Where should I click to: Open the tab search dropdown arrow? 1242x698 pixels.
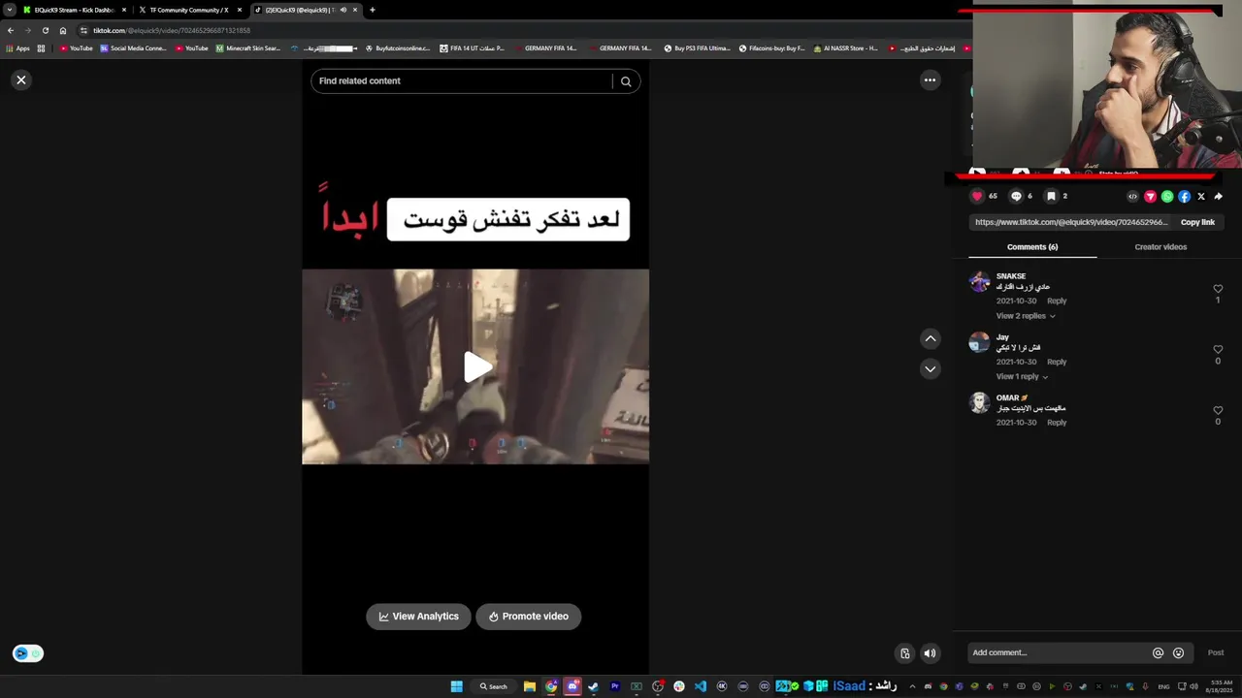click(x=9, y=10)
